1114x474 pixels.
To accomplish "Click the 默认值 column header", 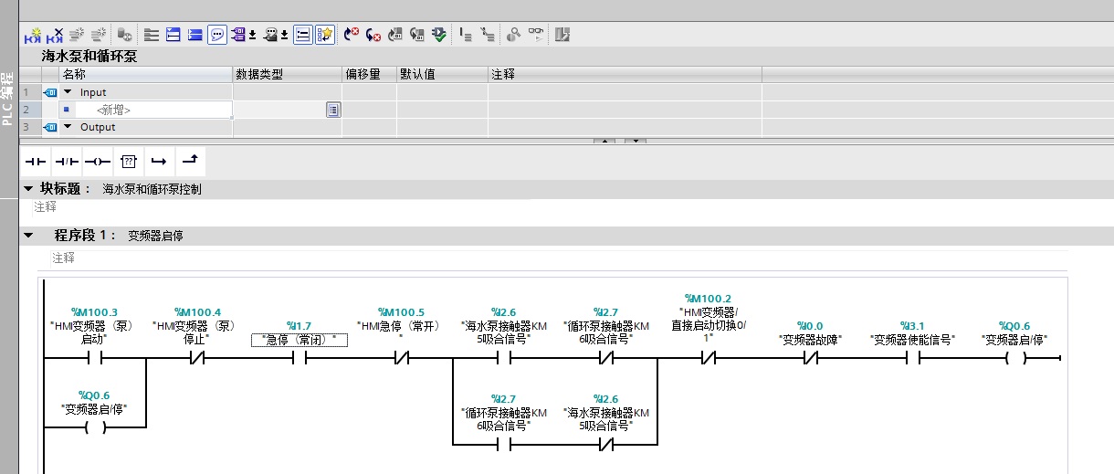I will click(x=442, y=74).
